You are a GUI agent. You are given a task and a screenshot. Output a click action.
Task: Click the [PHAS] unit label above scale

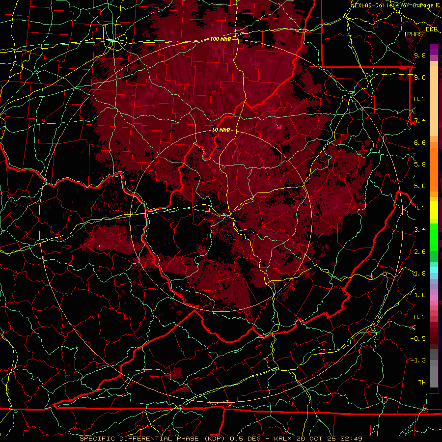pos(415,34)
